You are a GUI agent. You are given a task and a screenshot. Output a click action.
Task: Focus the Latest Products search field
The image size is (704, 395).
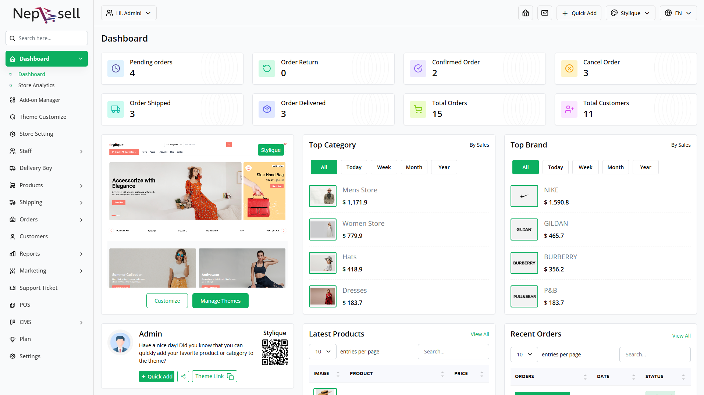coord(454,352)
